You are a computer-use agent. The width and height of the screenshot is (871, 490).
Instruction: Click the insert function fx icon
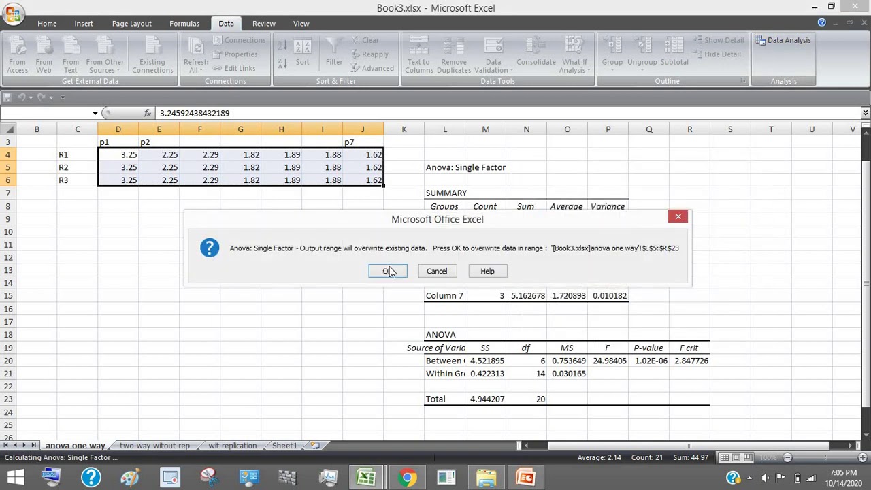point(147,113)
